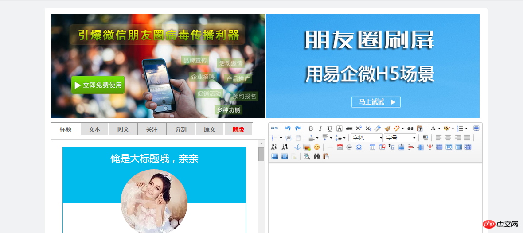This screenshot has height=233, width=523.
Task: Toggle bold formatting
Action: [x=311, y=128]
